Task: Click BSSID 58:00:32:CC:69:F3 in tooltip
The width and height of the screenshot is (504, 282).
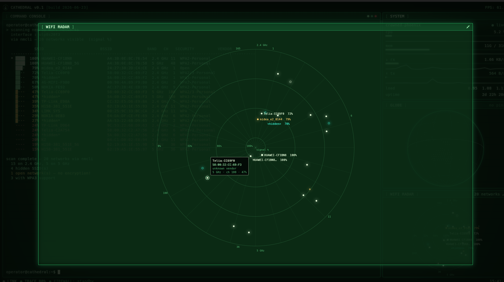Action: (227, 165)
